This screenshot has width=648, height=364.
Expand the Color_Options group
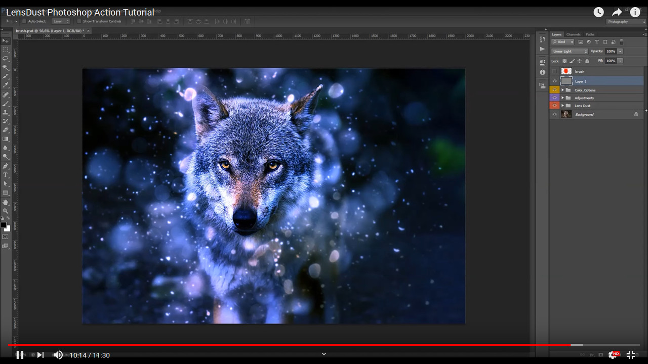pos(562,90)
